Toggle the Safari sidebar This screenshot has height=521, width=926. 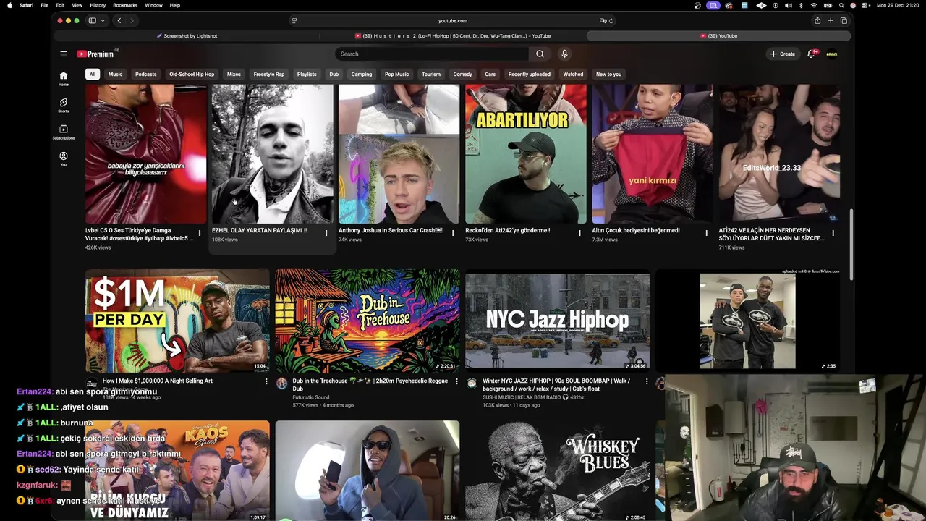[92, 20]
